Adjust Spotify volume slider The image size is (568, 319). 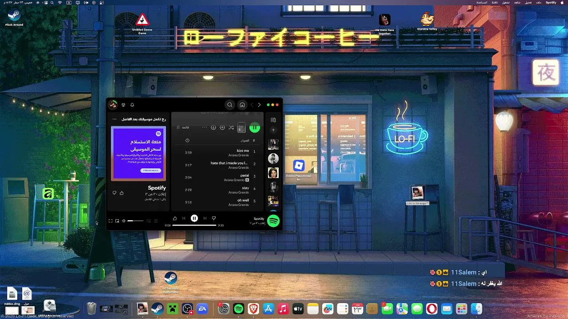[x=136, y=221]
